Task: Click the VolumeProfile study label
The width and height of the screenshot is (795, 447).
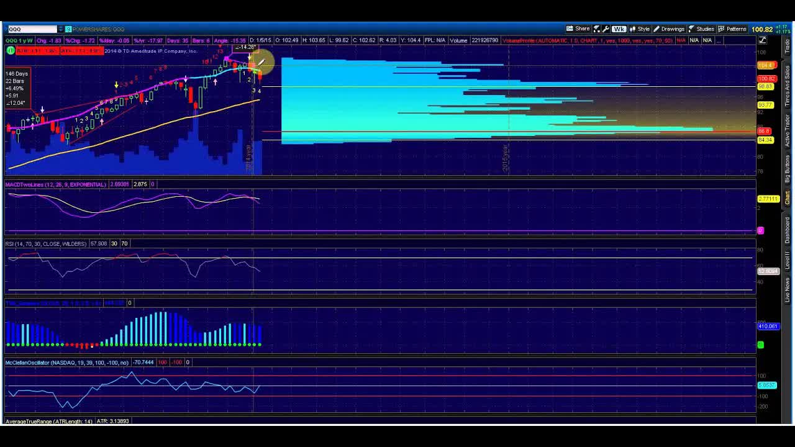Action: click(x=588, y=40)
